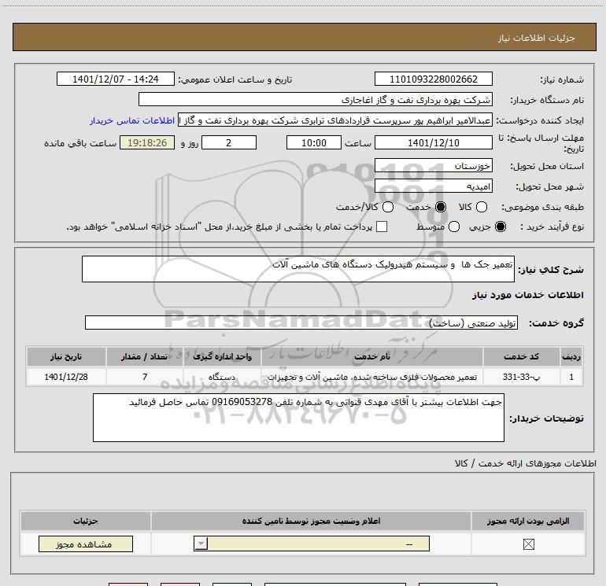Viewport: 606px width, 586px height.
Task: Click the تعداد / مقدار column header
Action: [x=145, y=356]
